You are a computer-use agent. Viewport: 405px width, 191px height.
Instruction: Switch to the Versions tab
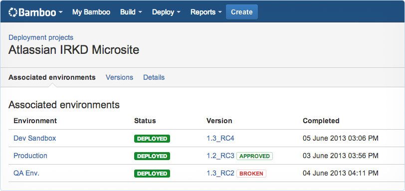[119, 77]
